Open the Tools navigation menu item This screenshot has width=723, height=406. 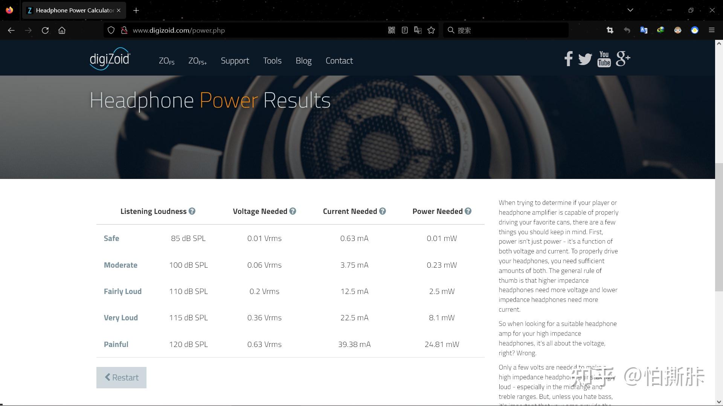272,61
